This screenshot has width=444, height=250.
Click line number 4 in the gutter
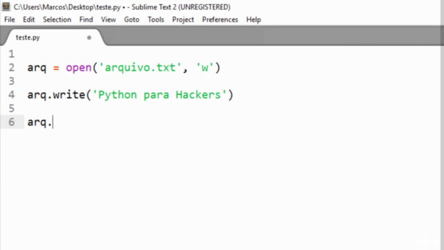11,94
